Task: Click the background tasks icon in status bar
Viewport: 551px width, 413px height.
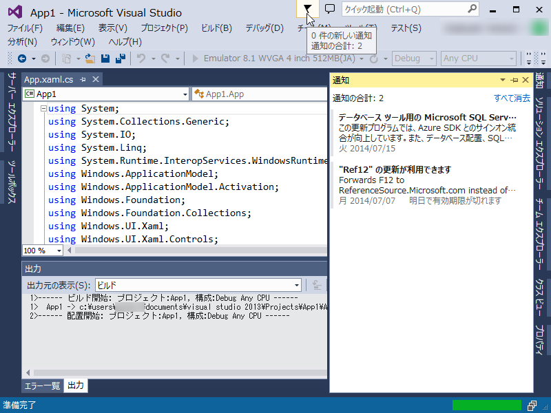Action: pos(532,405)
